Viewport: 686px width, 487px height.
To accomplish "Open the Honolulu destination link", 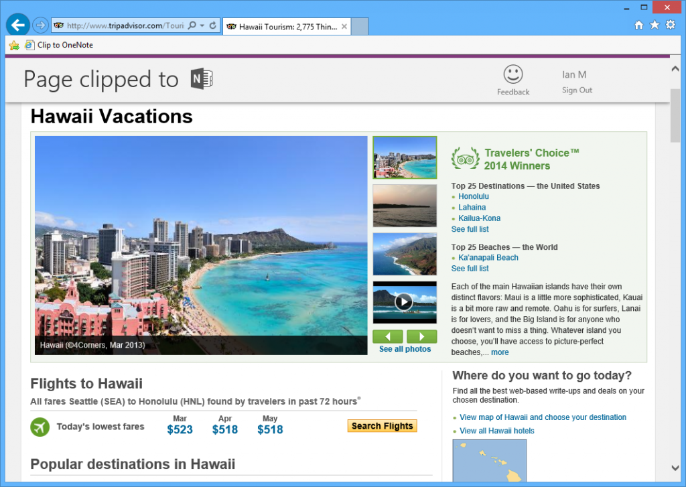I will (474, 197).
